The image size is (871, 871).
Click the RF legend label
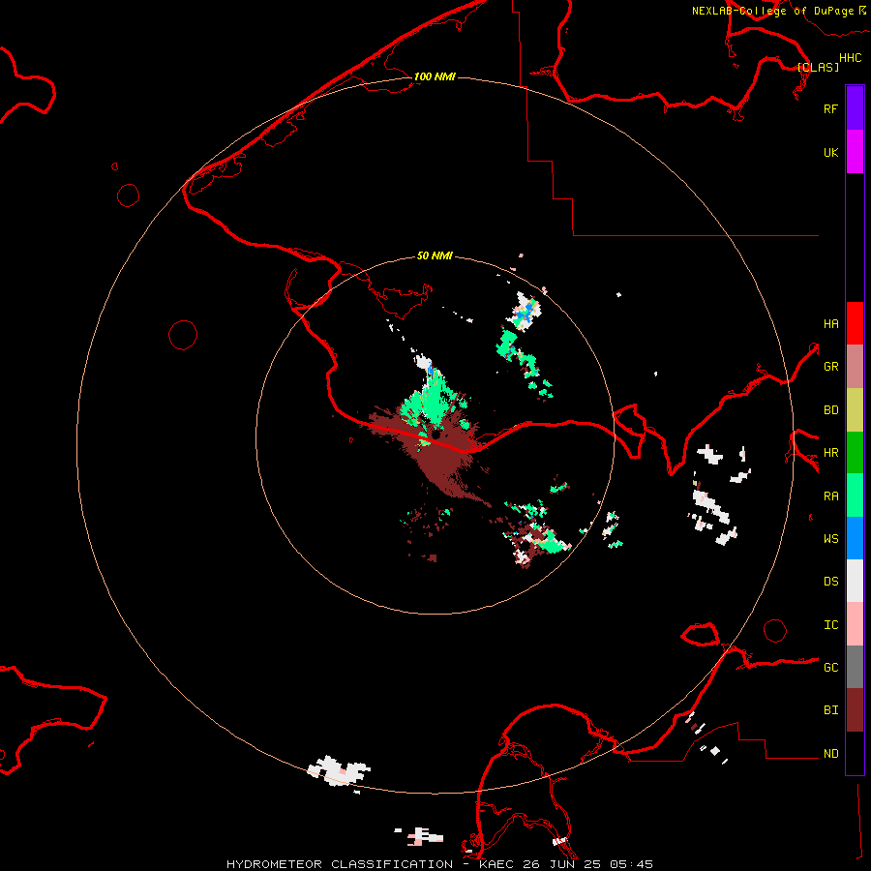pyautogui.click(x=830, y=108)
